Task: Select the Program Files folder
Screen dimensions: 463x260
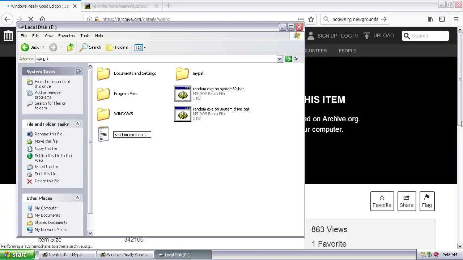Action: (x=117, y=94)
